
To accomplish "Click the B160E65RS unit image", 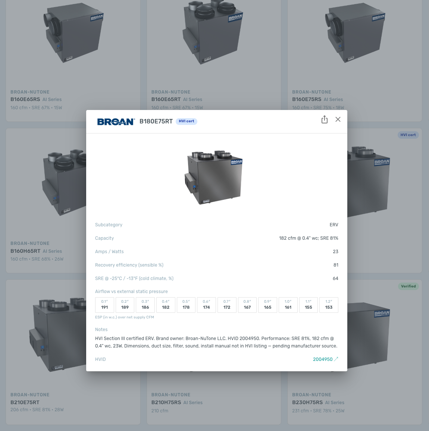I will point(73,33).
